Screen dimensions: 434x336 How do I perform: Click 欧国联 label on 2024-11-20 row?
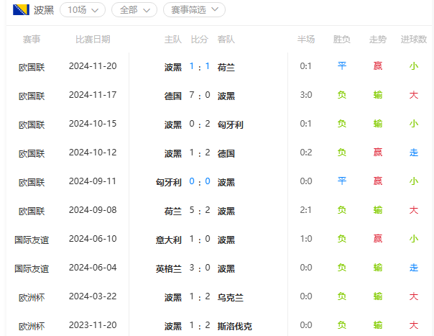(x=32, y=67)
